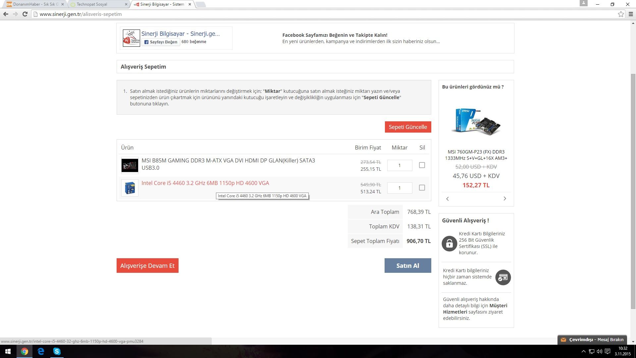Open Skype from the taskbar
Screen dimensions: 636x358
57,351
